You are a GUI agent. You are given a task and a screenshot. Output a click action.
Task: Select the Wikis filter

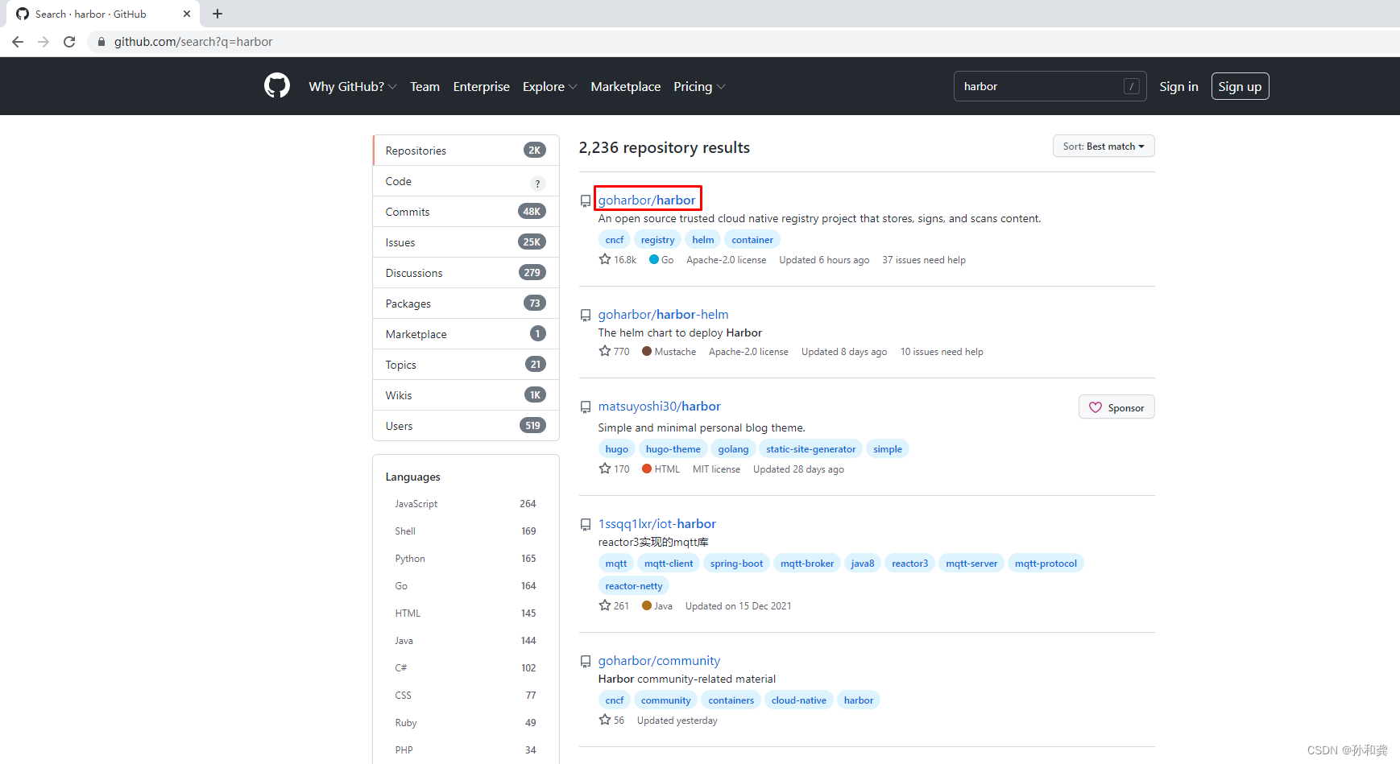(466, 395)
